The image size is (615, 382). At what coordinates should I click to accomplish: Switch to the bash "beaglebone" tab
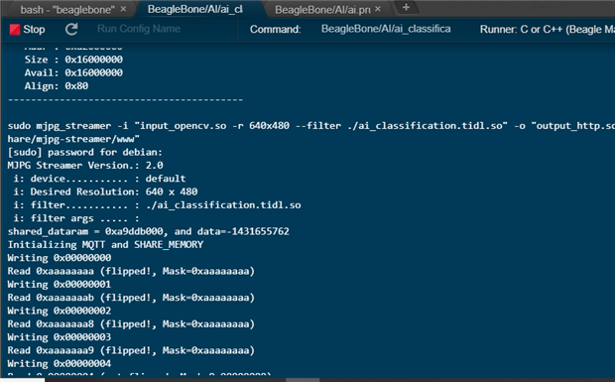67,9
